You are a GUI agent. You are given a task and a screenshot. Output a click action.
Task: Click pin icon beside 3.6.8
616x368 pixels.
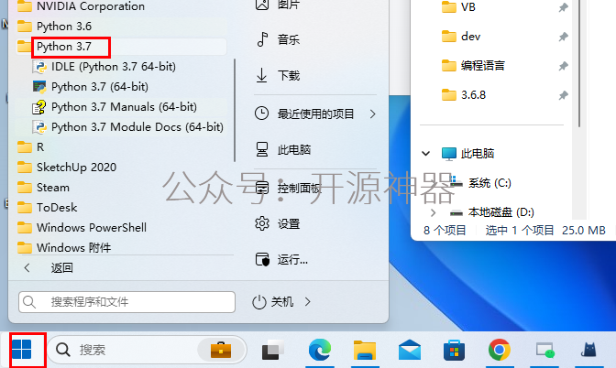(564, 95)
